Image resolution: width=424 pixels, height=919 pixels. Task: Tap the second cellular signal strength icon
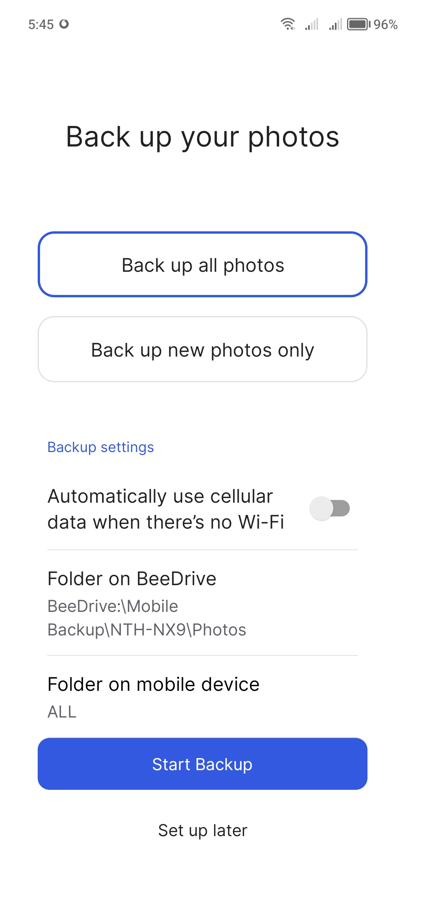pyautogui.click(x=336, y=24)
